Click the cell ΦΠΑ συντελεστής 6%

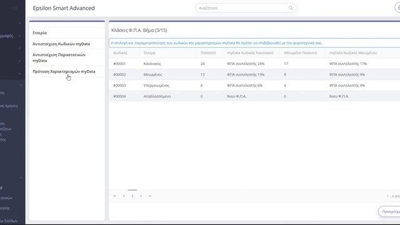[x=244, y=86]
